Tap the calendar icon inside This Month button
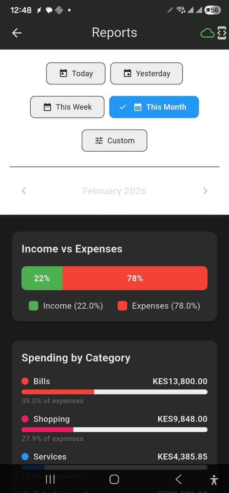Image resolution: width=229 pixels, height=493 pixels. (x=138, y=107)
